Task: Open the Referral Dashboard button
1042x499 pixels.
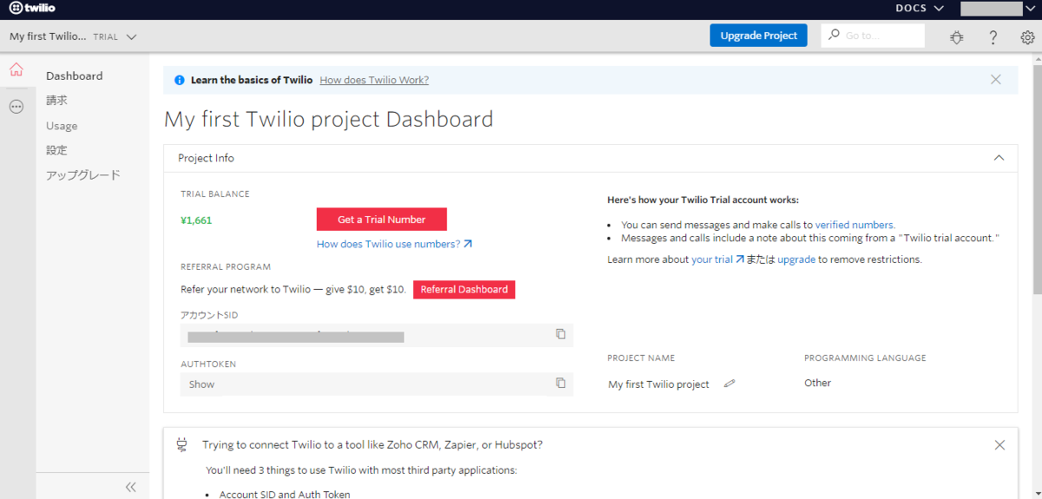Action: [465, 289]
